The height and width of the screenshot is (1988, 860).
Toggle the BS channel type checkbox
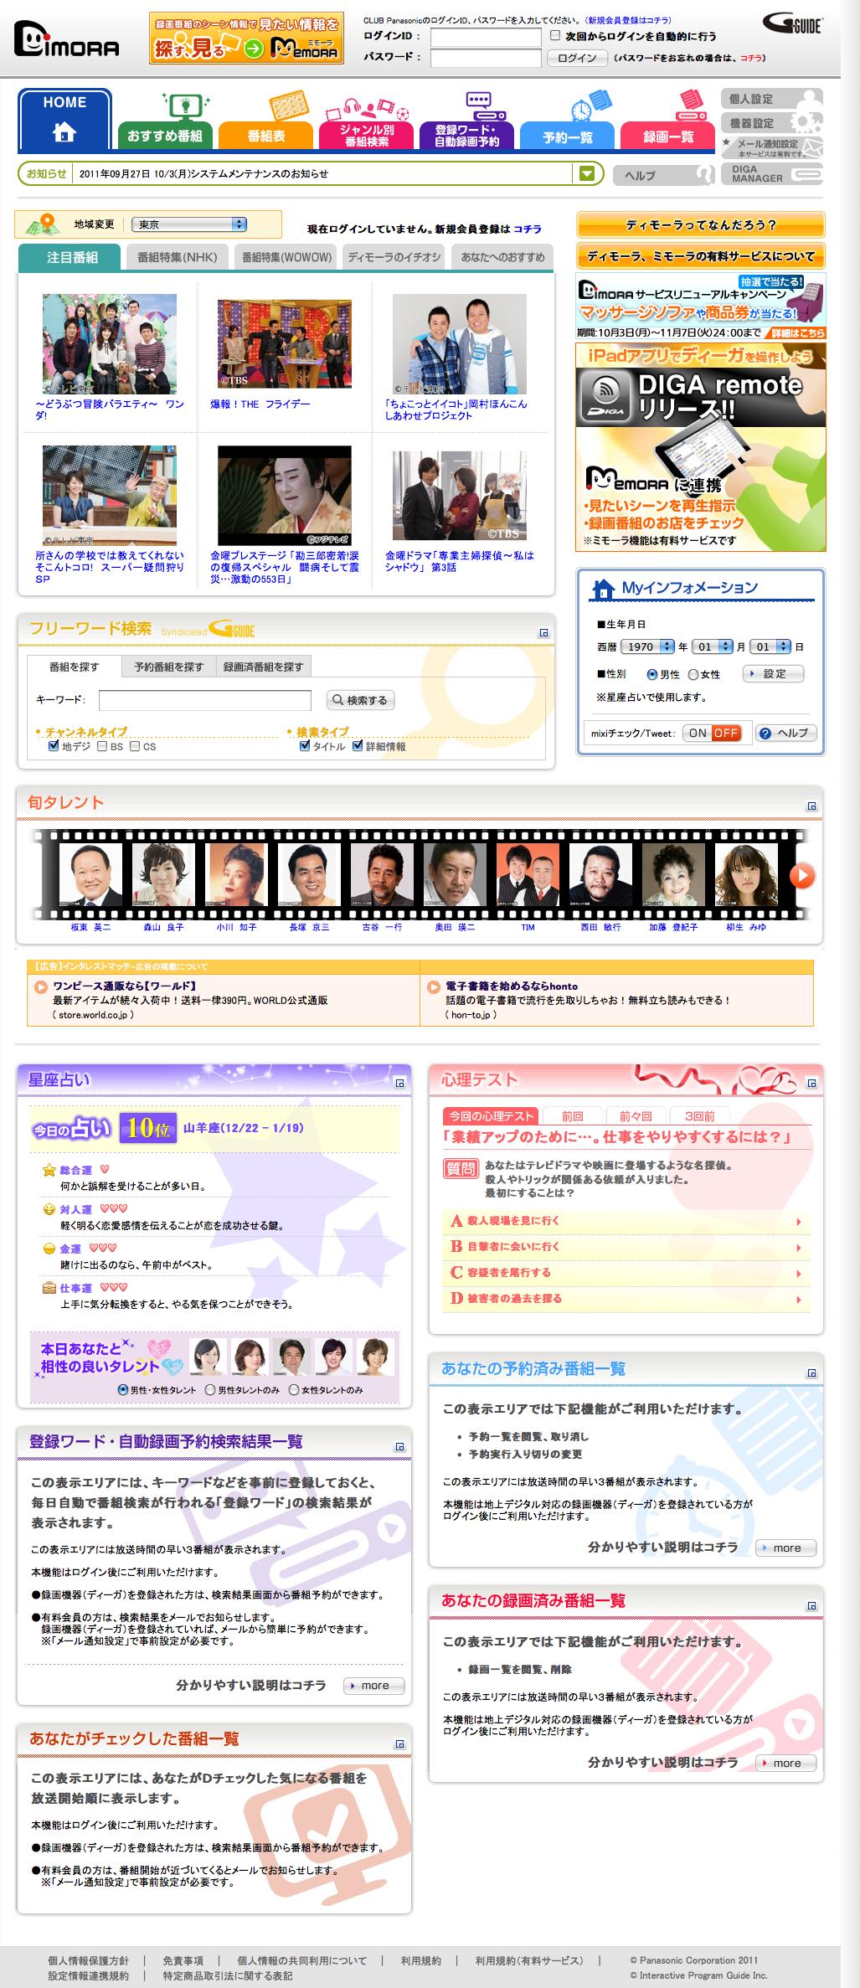pos(102,746)
